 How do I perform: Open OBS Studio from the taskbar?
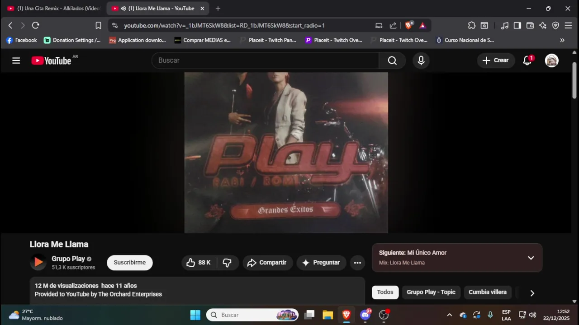384,315
